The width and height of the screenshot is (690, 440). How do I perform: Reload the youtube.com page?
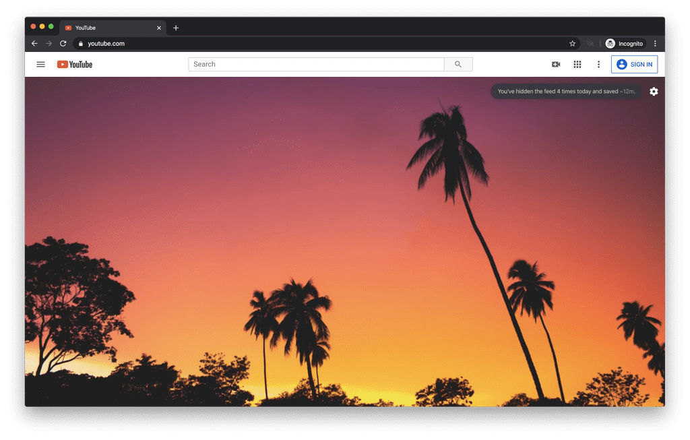tap(63, 44)
